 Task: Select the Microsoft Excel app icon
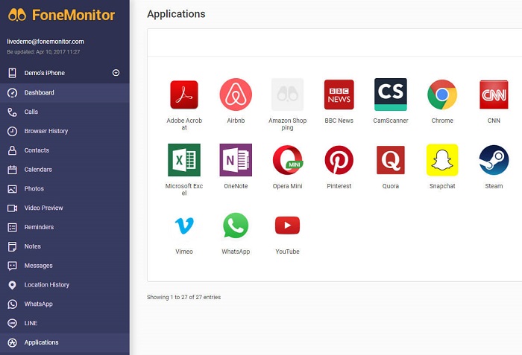point(184,160)
